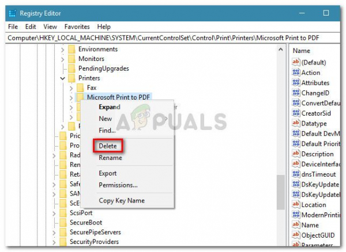Click the tree pane scrollbar thumb
This screenshot has height=252, width=346.
281,192
